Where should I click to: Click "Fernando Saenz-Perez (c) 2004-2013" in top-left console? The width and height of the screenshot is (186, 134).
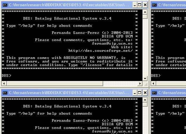[92, 33]
